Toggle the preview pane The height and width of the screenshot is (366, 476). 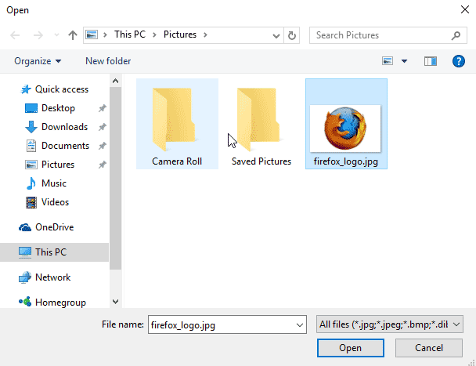(x=431, y=61)
